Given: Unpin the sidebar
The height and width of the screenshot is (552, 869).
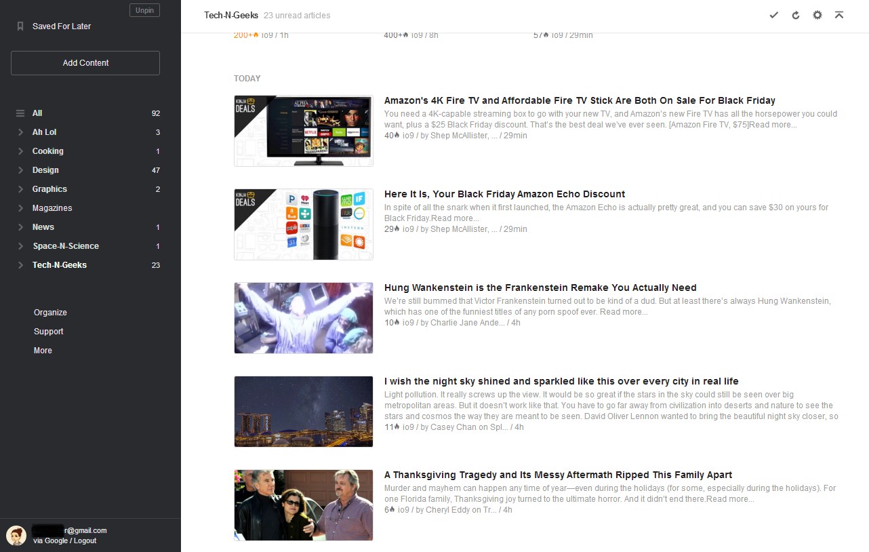Looking at the screenshot, I should point(144,10).
